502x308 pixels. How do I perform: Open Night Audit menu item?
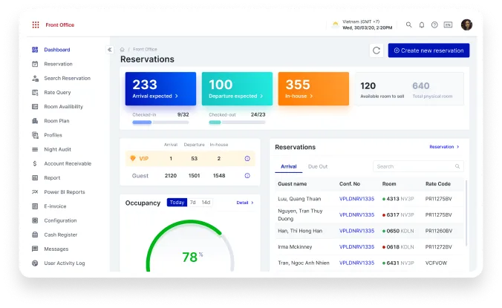coord(58,149)
